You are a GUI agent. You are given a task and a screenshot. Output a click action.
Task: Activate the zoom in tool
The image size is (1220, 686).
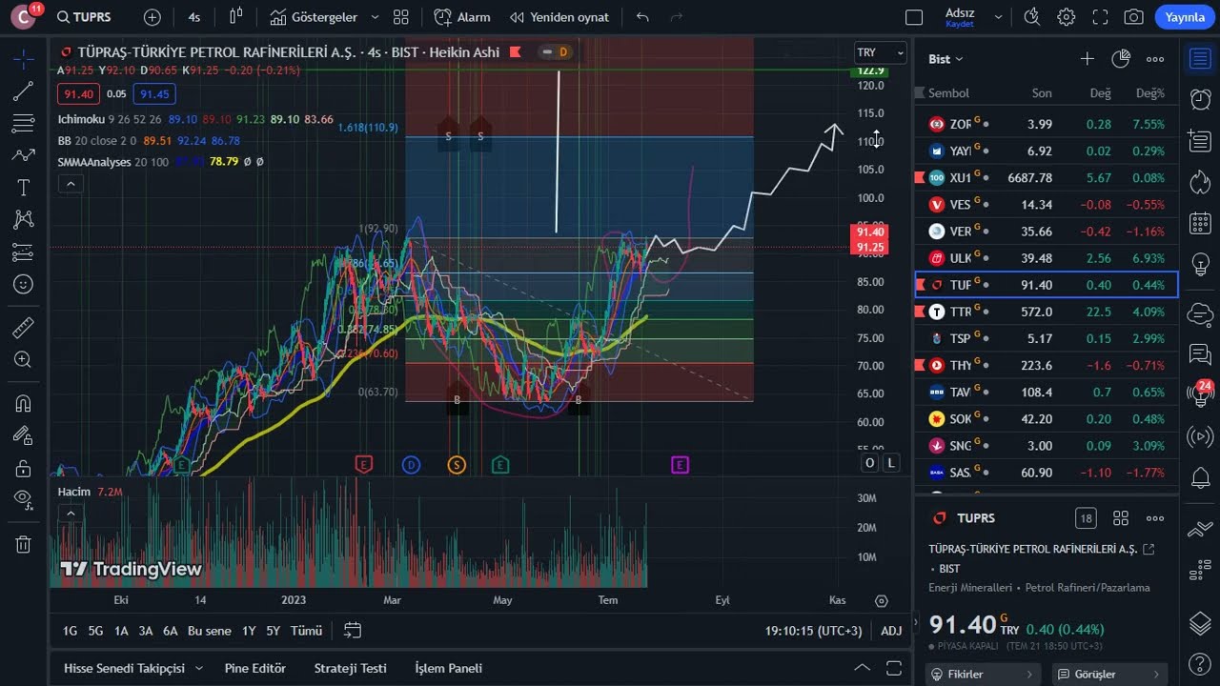tap(24, 359)
